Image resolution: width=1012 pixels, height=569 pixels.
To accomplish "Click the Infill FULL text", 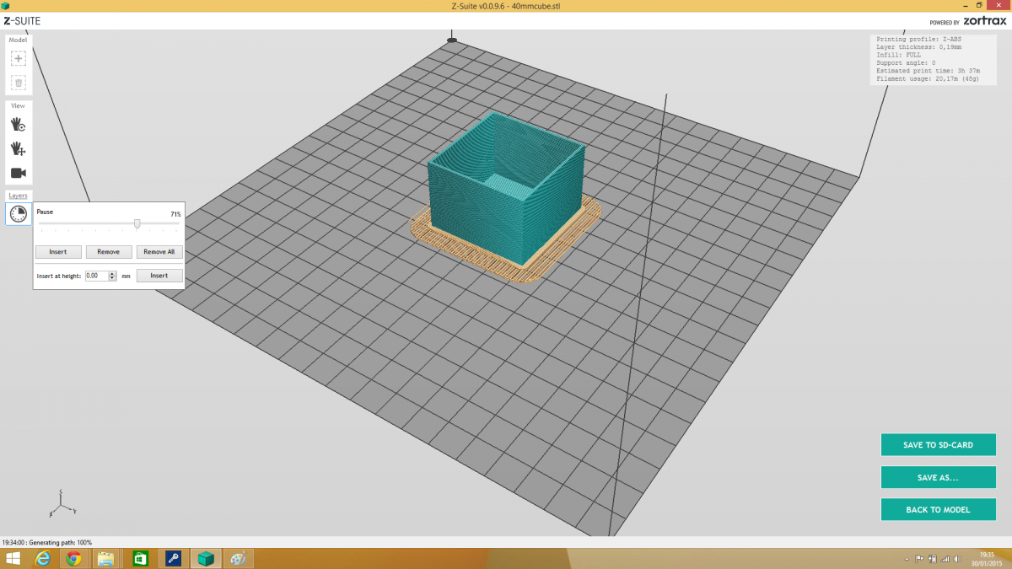I will tap(898, 55).
